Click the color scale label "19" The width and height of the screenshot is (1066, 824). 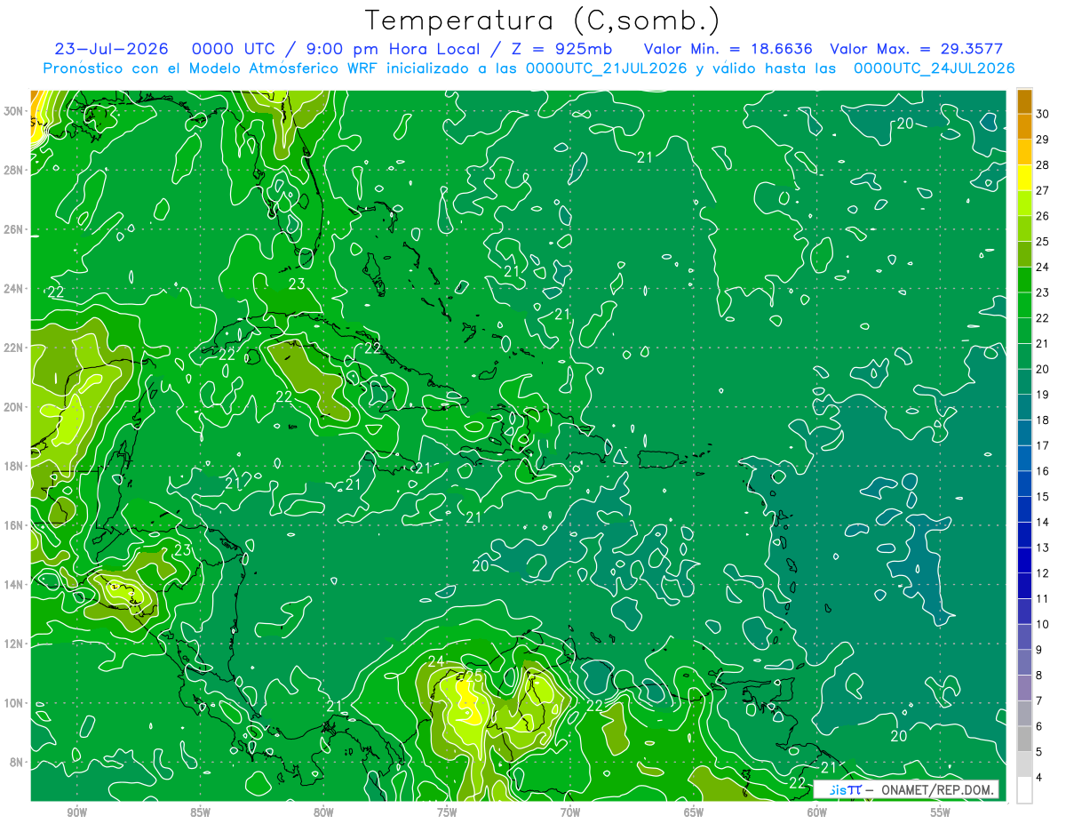(x=1043, y=394)
